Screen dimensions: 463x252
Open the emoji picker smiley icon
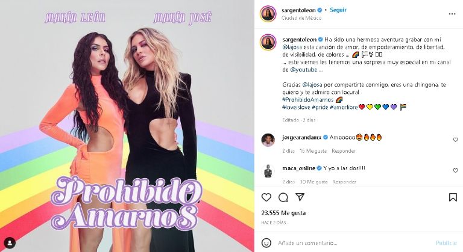[266, 243]
